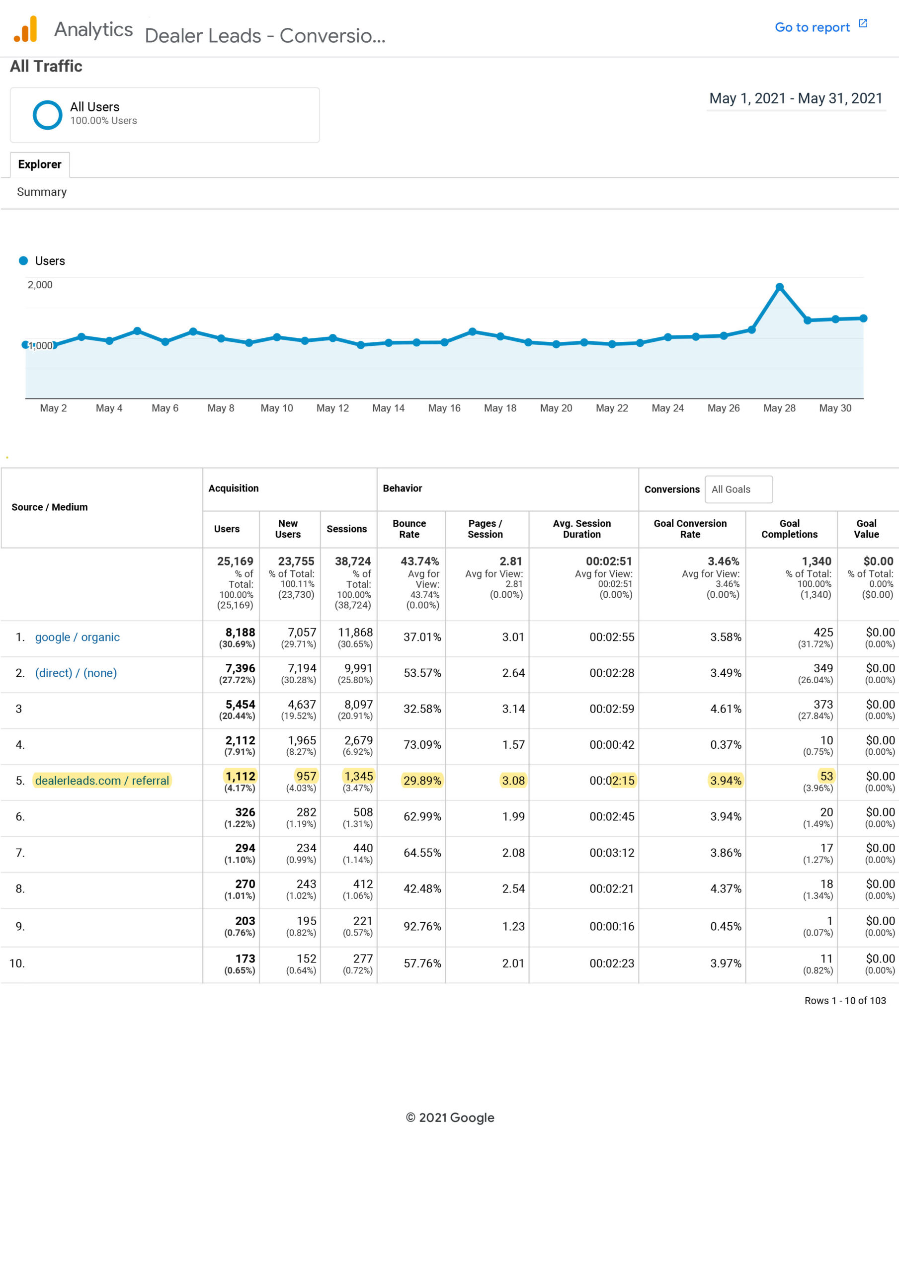Open the All Goals dropdown
The width and height of the screenshot is (899, 1272).
738,489
